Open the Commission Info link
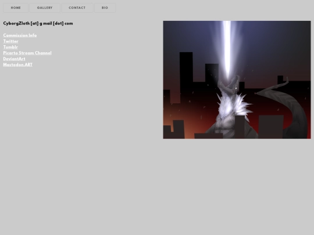The height and width of the screenshot is (235, 314). tap(20, 35)
